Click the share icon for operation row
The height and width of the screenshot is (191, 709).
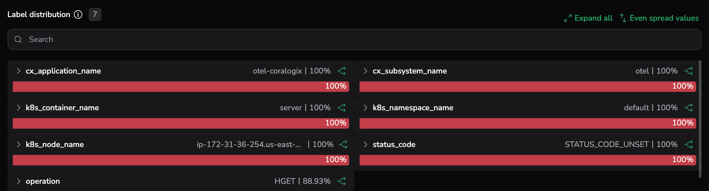click(x=342, y=181)
